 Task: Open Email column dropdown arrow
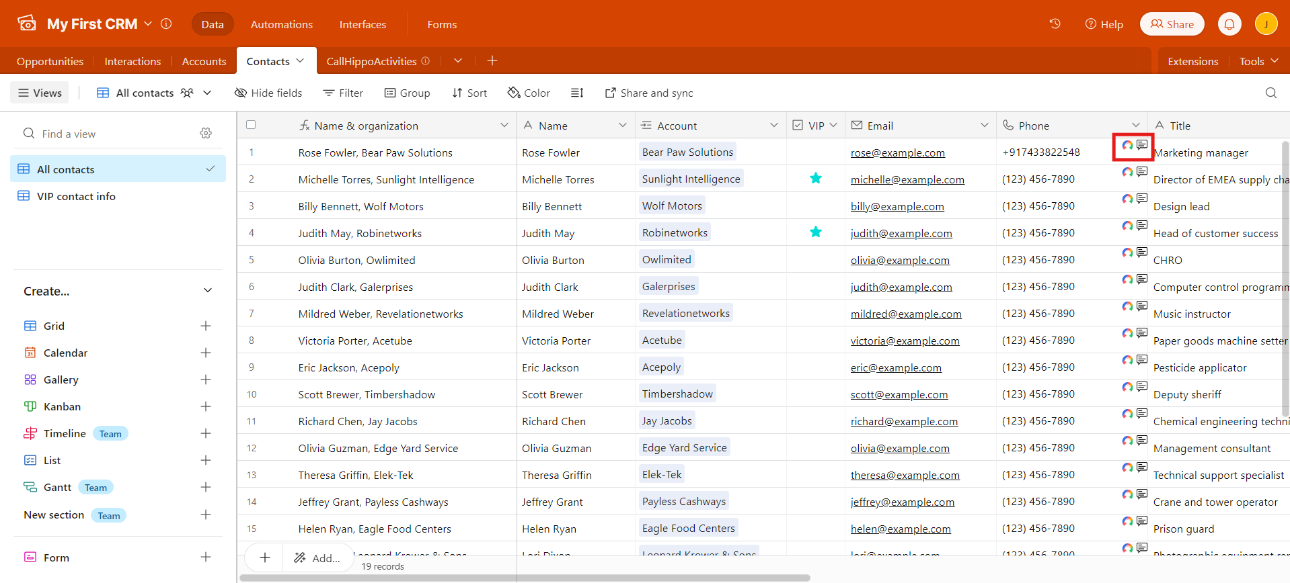[x=985, y=125]
